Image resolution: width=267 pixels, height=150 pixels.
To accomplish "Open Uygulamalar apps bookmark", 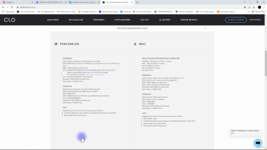I will point(8,12).
